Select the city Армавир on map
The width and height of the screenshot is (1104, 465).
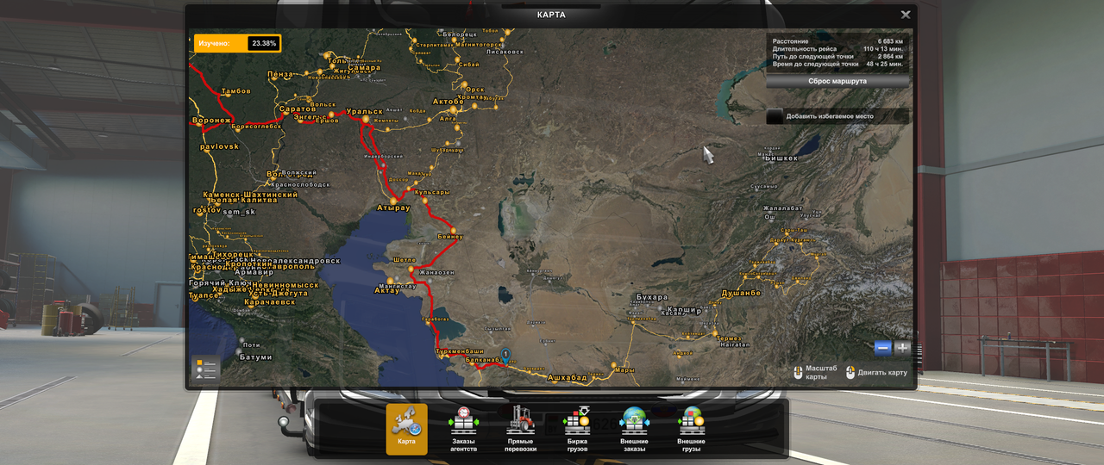click(x=254, y=272)
